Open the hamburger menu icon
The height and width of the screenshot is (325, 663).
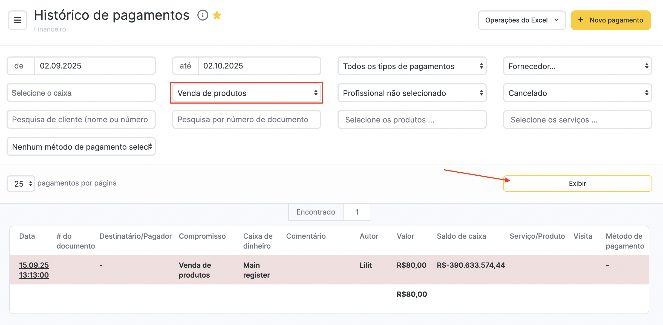click(18, 20)
